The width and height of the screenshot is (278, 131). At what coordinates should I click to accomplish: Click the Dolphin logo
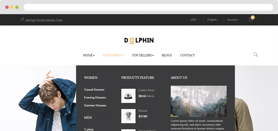tap(139, 40)
